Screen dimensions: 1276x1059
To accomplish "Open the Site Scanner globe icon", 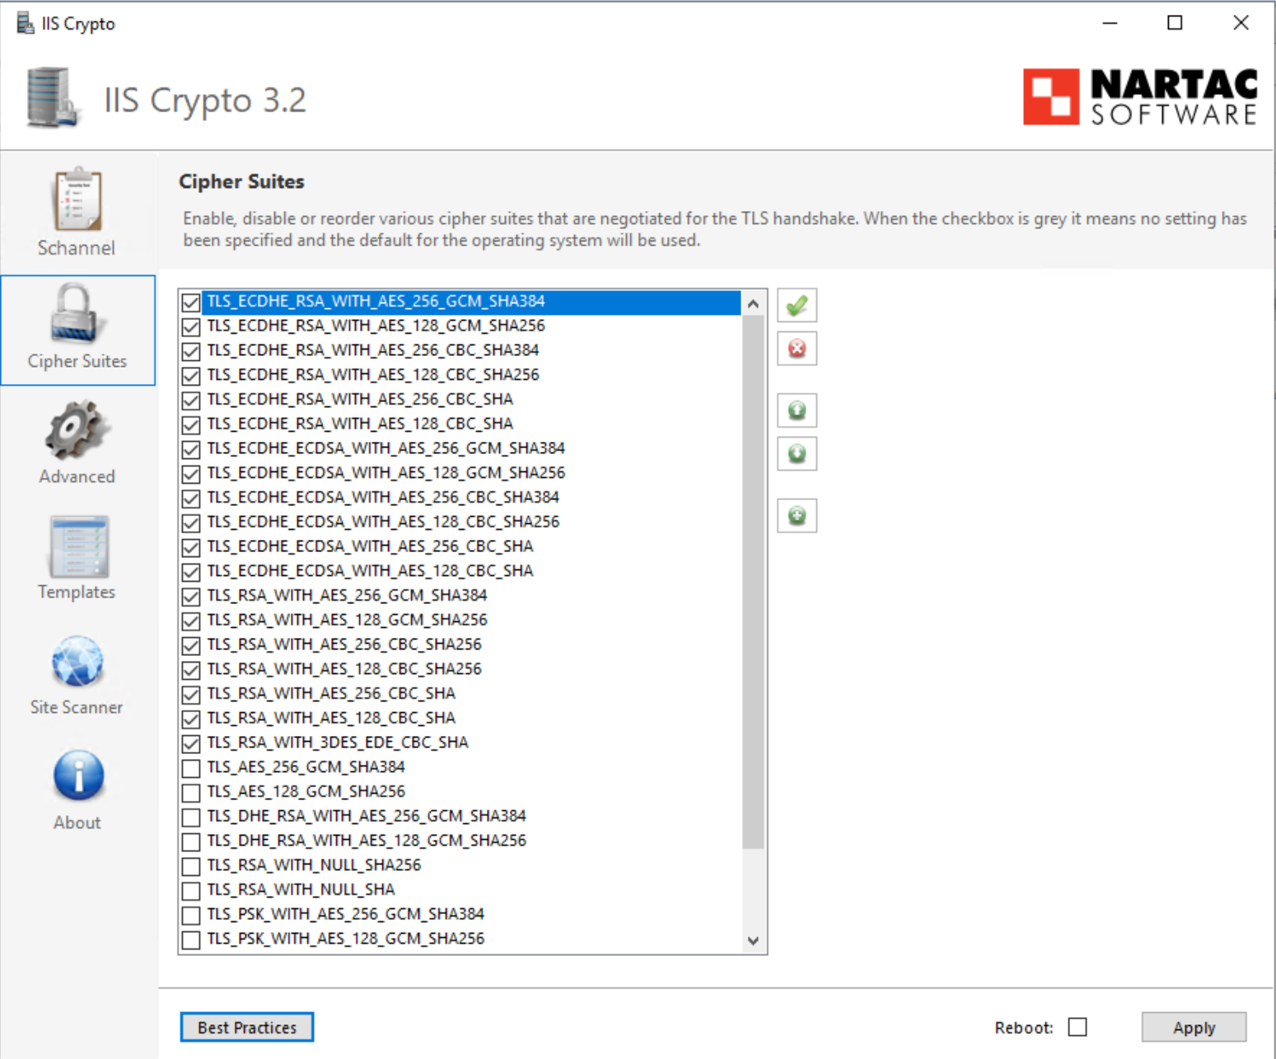I will (77, 662).
